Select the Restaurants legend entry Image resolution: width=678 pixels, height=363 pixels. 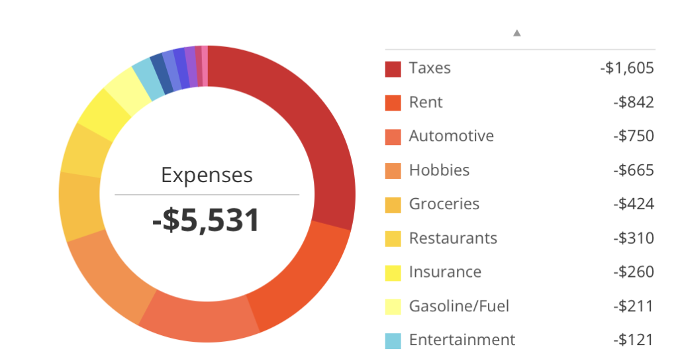[x=453, y=238]
